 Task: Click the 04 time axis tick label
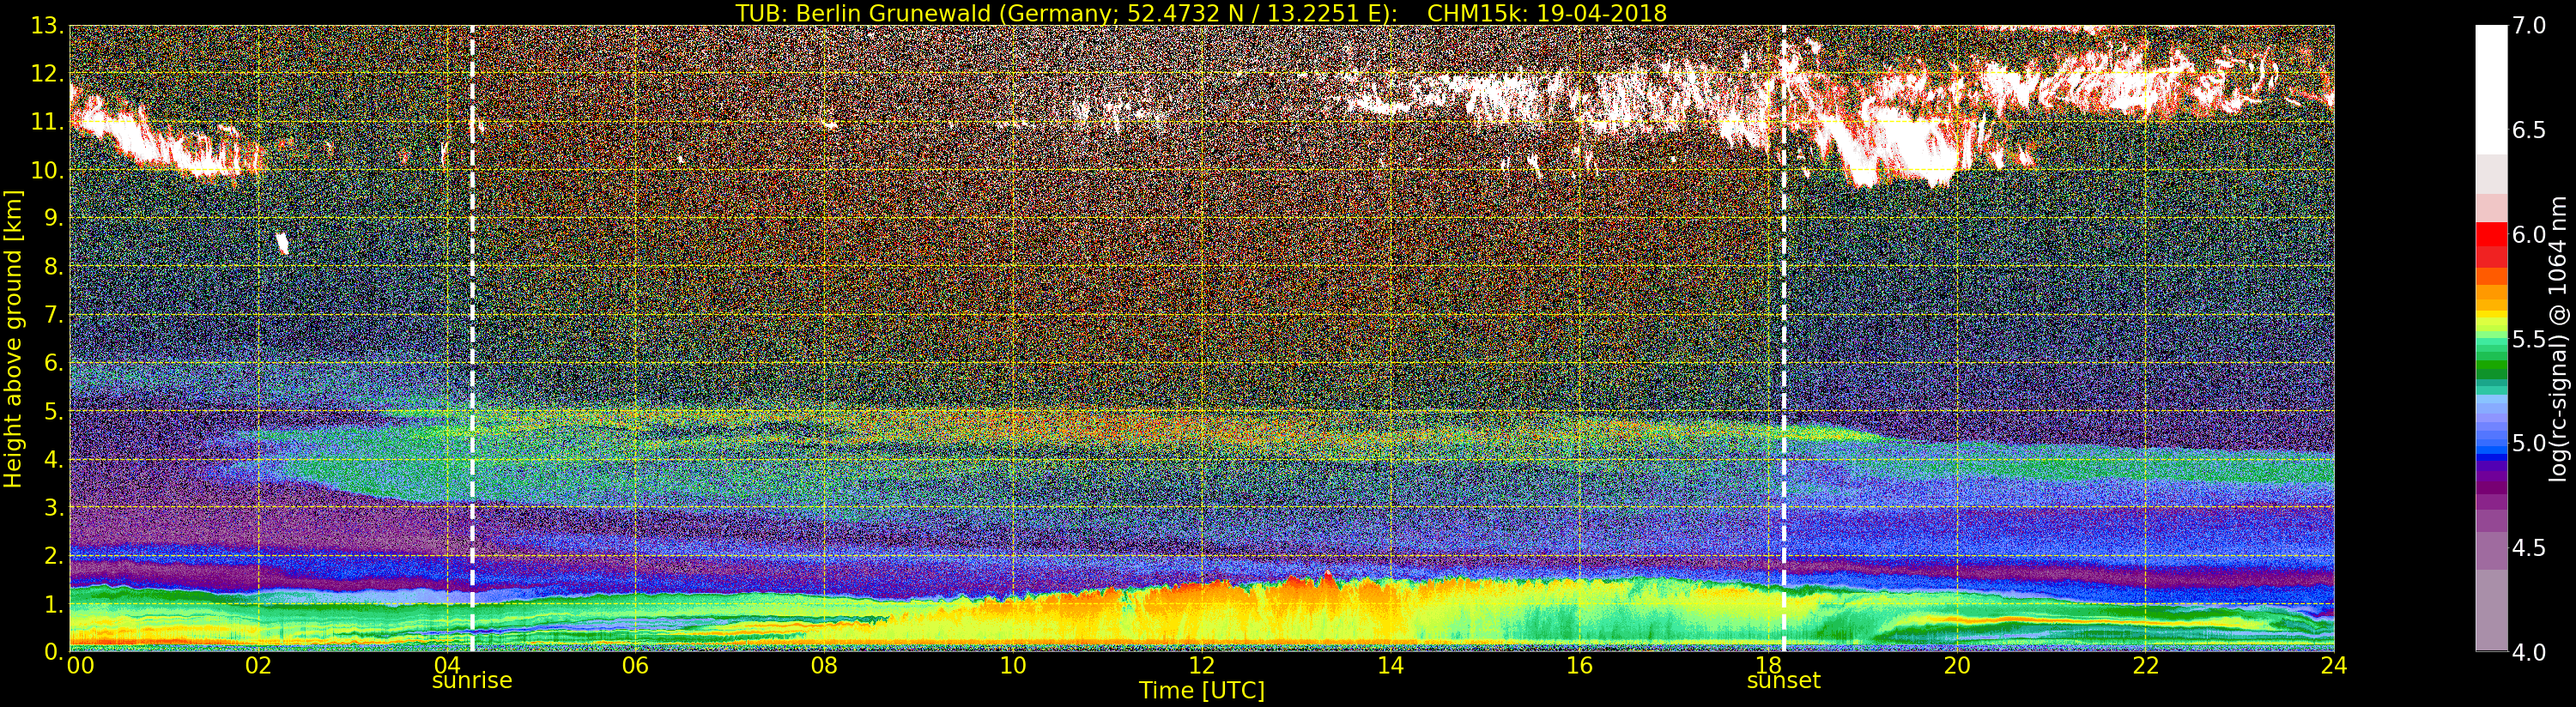pos(447,666)
